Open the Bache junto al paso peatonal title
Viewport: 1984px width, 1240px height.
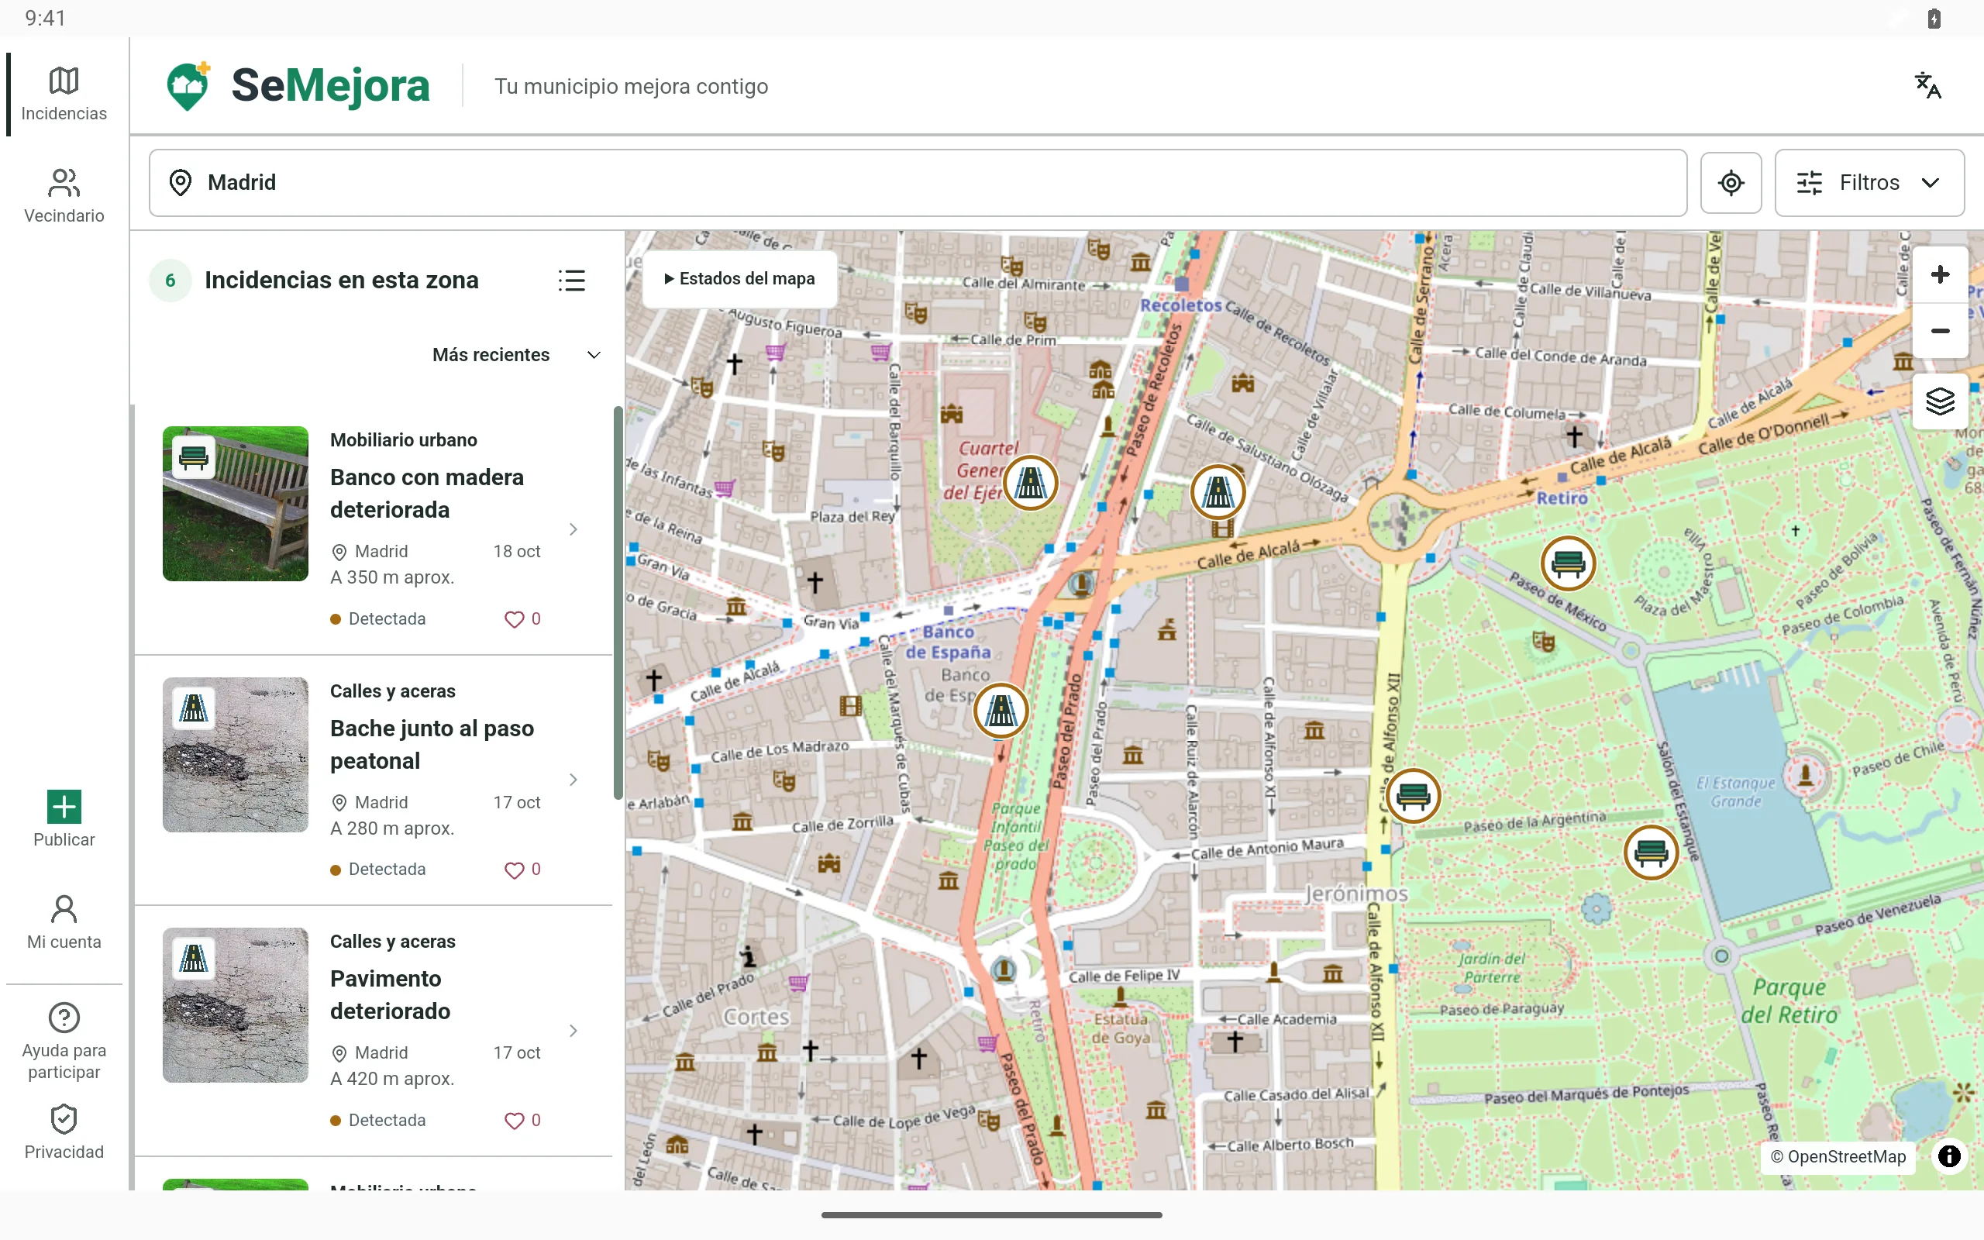click(x=432, y=745)
